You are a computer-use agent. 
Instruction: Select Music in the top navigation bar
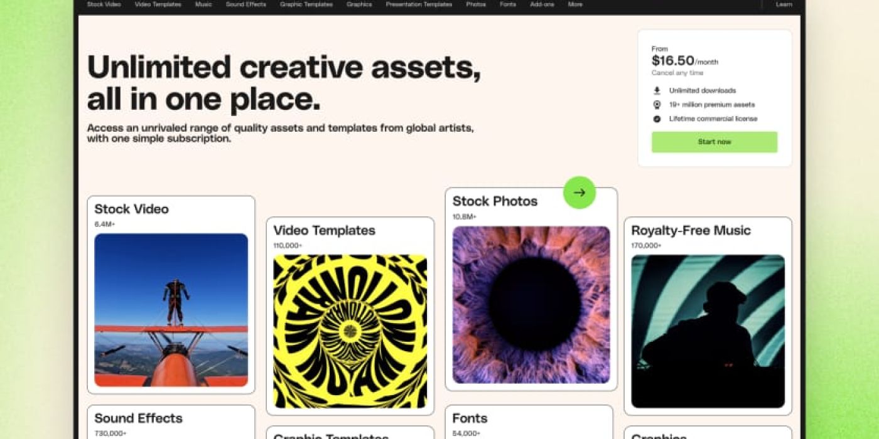pyautogui.click(x=203, y=4)
